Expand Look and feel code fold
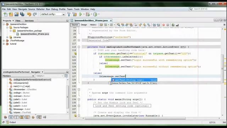 click(79, 106)
